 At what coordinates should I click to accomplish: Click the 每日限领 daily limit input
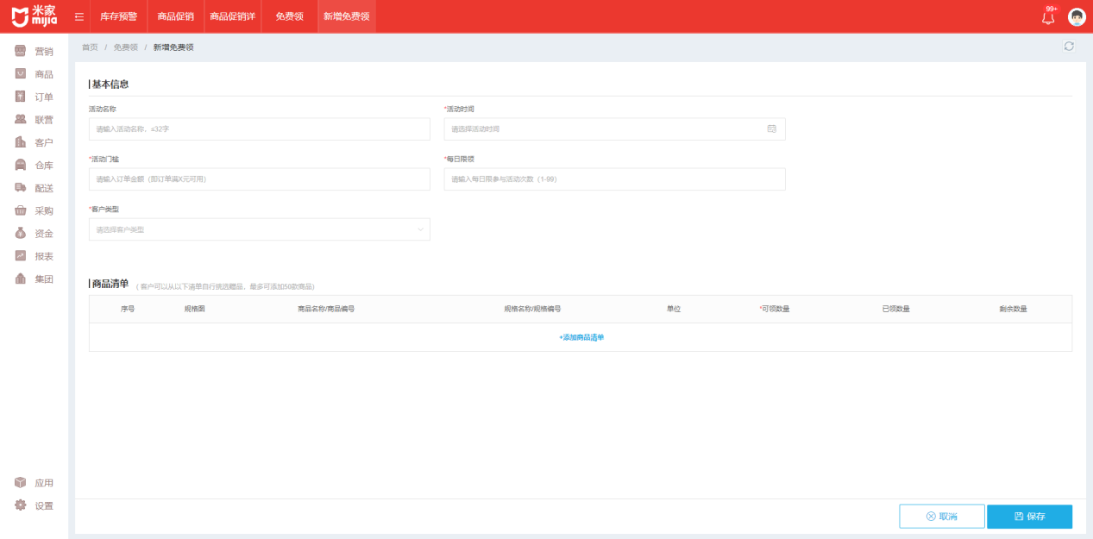[614, 179]
